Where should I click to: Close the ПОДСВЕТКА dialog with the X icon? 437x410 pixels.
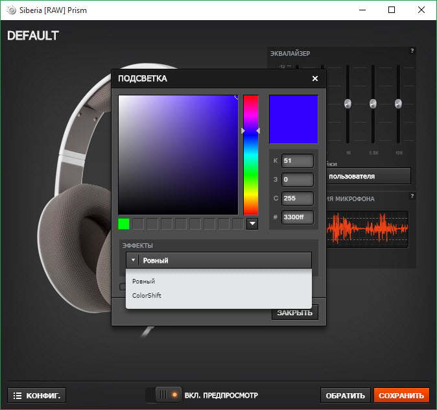point(315,78)
